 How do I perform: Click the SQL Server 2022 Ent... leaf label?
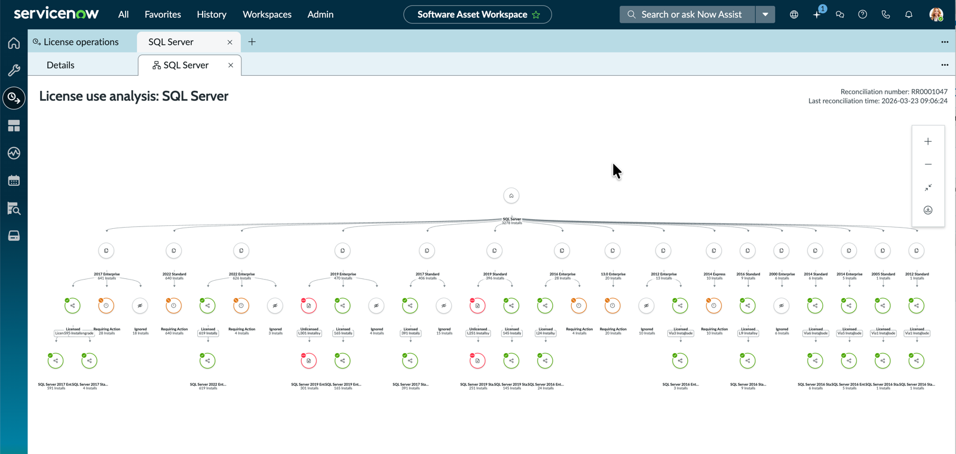tap(208, 385)
